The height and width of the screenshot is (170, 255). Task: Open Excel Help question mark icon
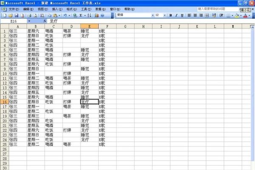102,15
